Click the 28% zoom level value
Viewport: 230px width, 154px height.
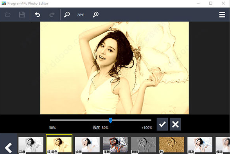[x=81, y=15]
